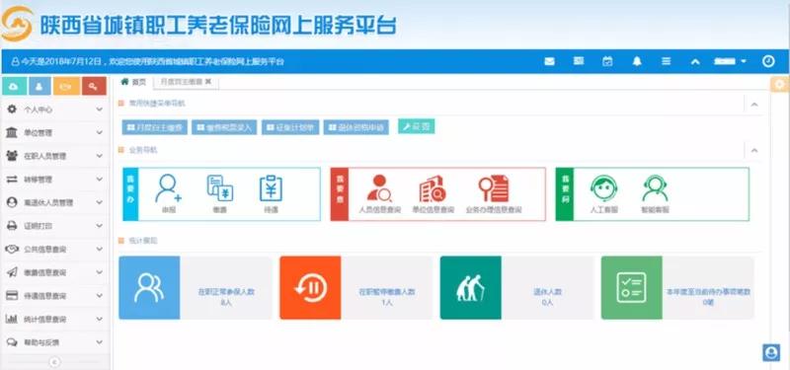Expand the 统计信息查询 sidebar menu
This screenshot has height=370, width=790.
tap(54, 319)
